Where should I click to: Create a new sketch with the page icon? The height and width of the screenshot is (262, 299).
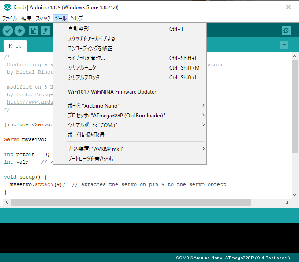[34, 31]
